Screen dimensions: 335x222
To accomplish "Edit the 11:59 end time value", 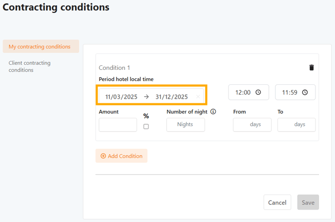I will [x=290, y=92].
